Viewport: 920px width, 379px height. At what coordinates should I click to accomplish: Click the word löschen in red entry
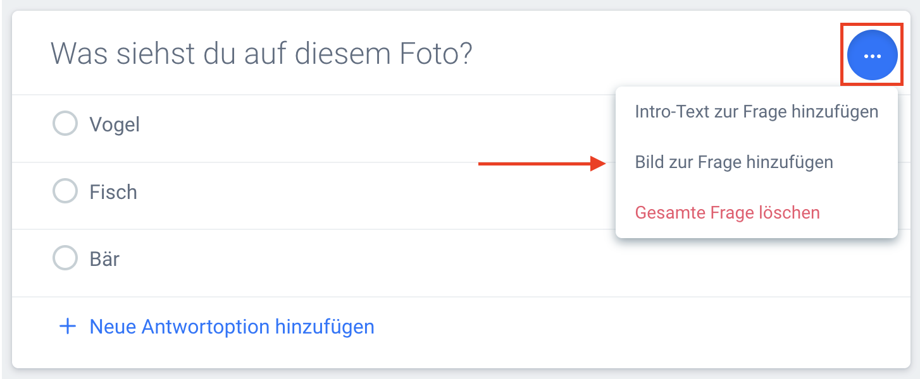coord(788,212)
